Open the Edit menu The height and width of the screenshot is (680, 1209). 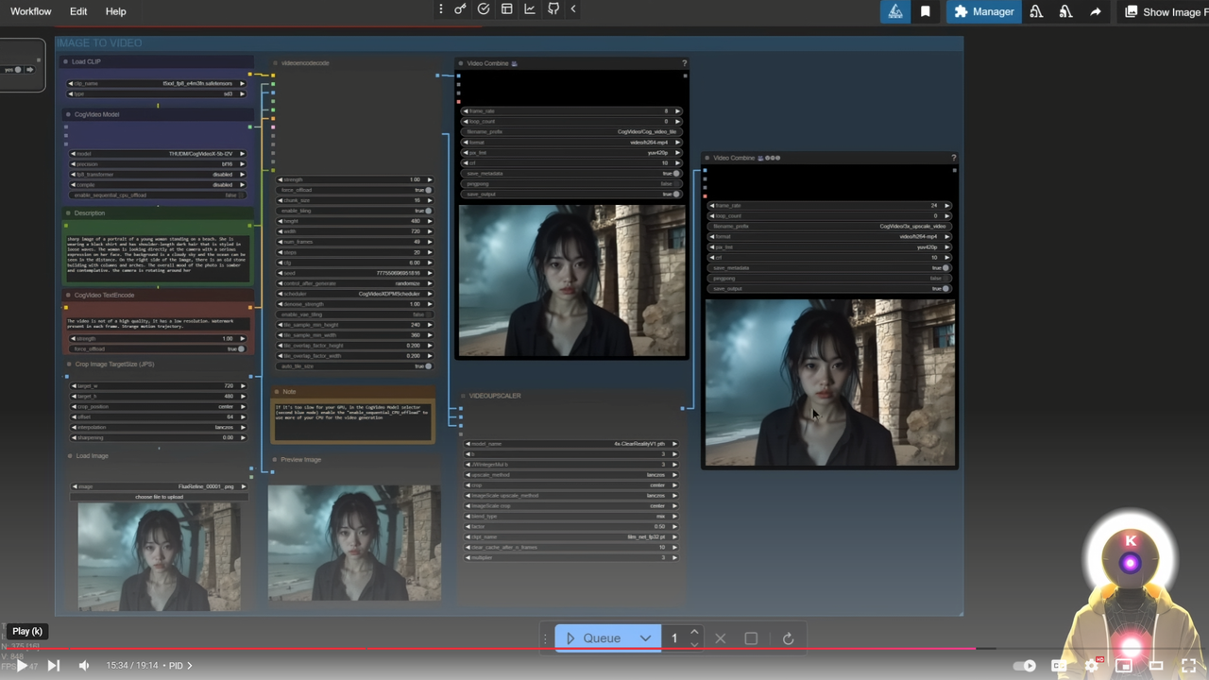[x=78, y=11]
